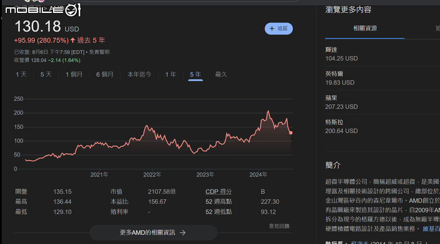The height and width of the screenshot is (244, 440).
Task: Click the 2022年 axis label
Action: click(152, 175)
